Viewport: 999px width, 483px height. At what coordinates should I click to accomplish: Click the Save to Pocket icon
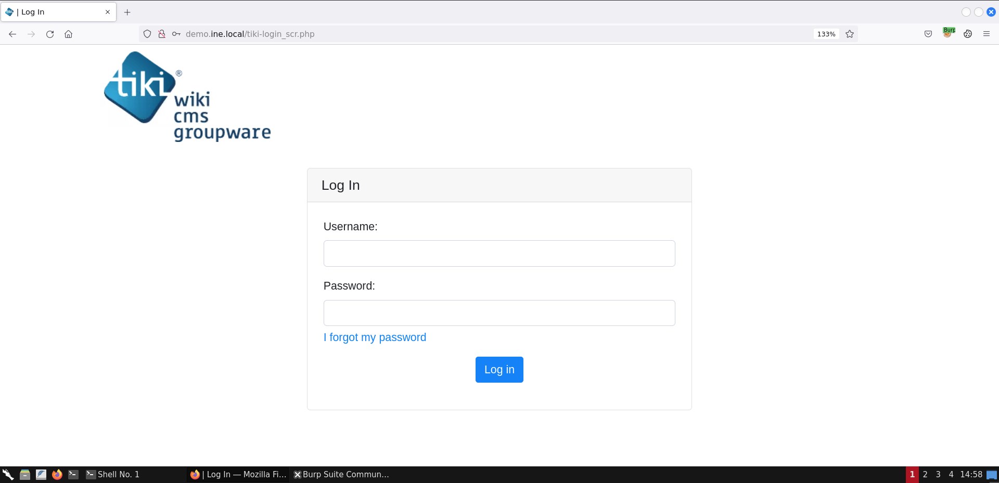point(928,34)
